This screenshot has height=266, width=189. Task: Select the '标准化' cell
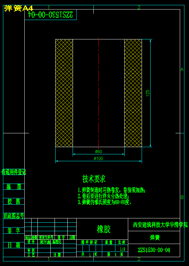coord(57,242)
